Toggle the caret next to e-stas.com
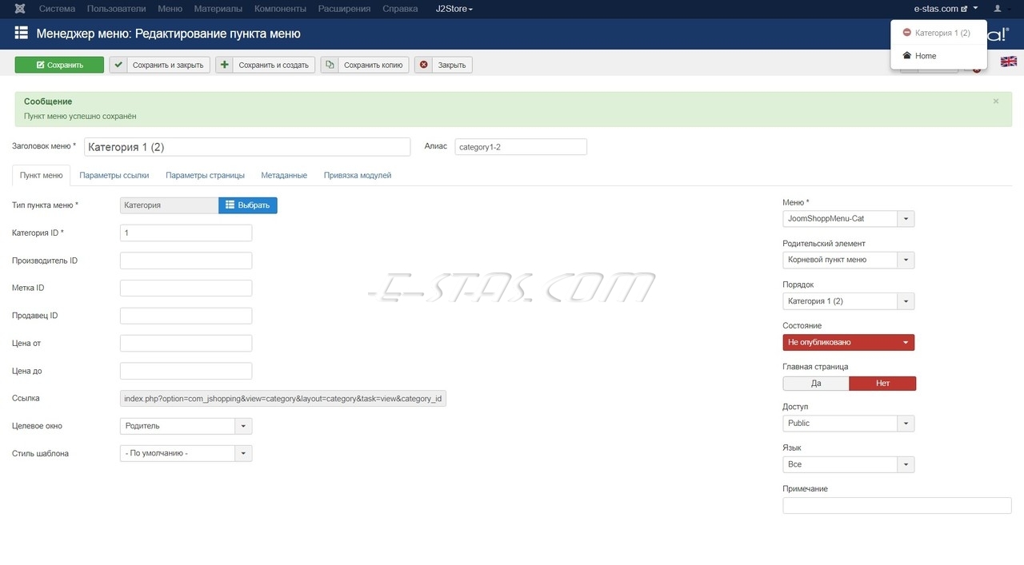The height and width of the screenshot is (565, 1024). coord(976,9)
